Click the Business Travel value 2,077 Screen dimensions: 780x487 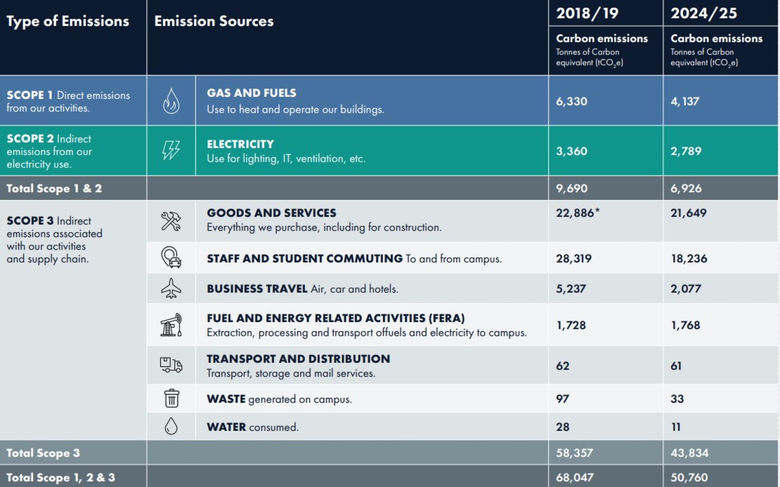click(x=686, y=289)
